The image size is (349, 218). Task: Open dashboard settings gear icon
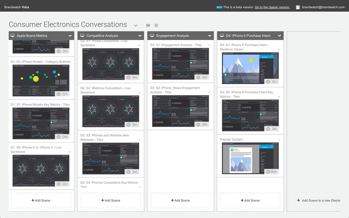coord(156,26)
